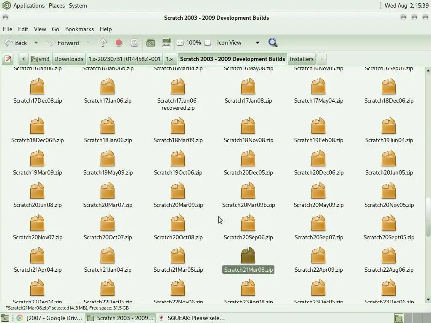
Task: Go back using the Back button
Action: 16,43
